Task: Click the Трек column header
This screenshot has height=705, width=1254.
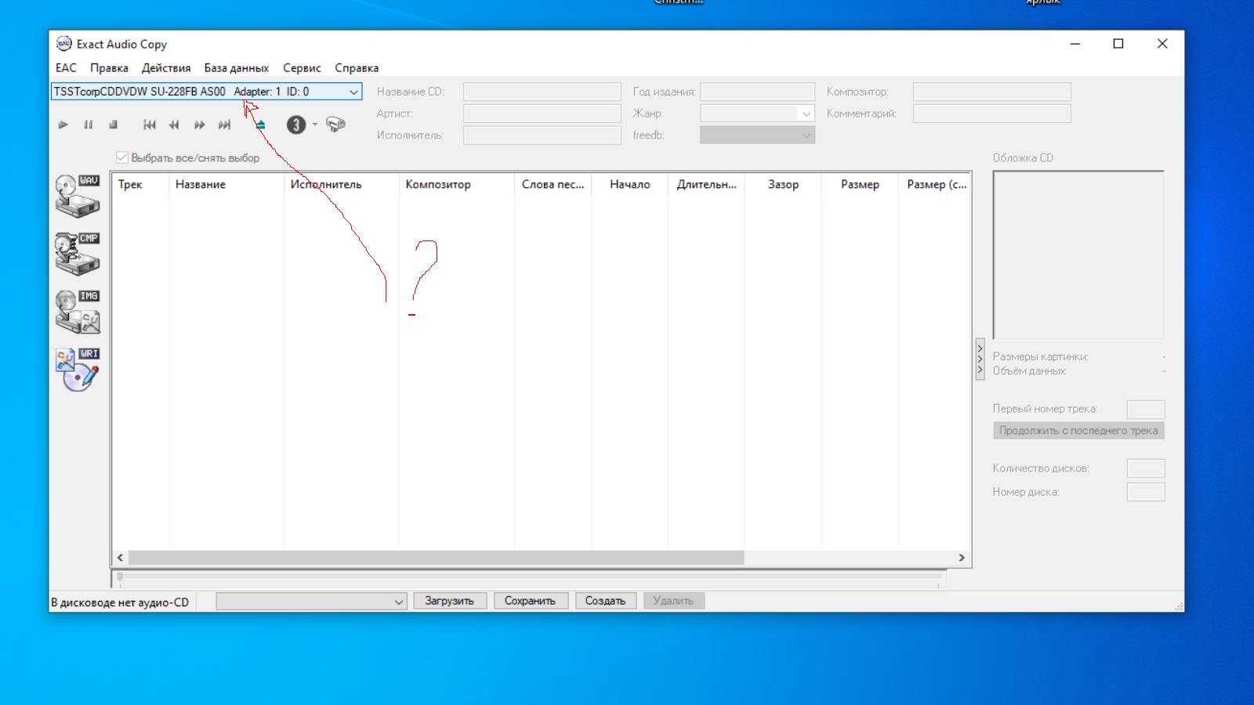Action: (x=140, y=185)
